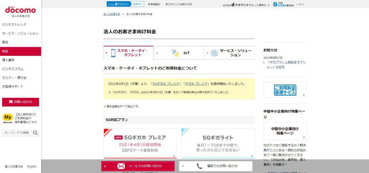Select 料金 in sidebar menu
Image resolution: width=369 pixels, height=173 pixels.
click(21, 51)
